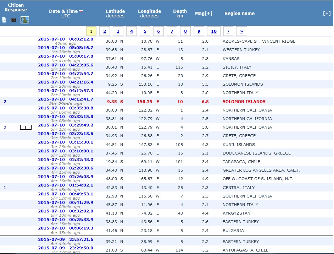Viewport: 334px width, 254px height.
Task: Open the 2015-07-10 04:23:05.6 Sicily event
Action: click(x=66, y=65)
